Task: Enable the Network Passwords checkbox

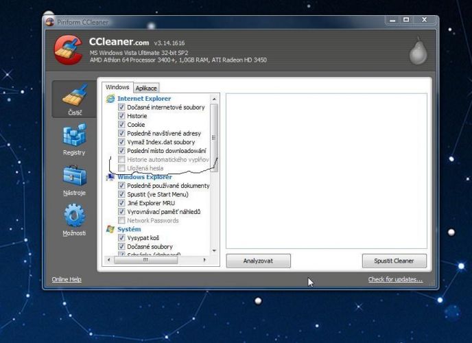Action: coord(121,220)
